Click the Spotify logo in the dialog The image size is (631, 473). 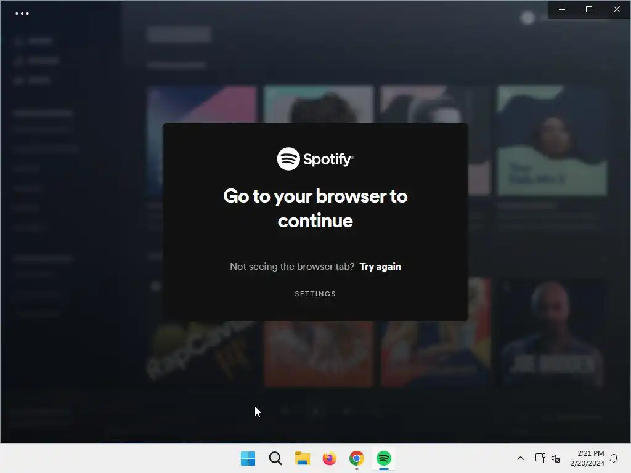[315, 159]
